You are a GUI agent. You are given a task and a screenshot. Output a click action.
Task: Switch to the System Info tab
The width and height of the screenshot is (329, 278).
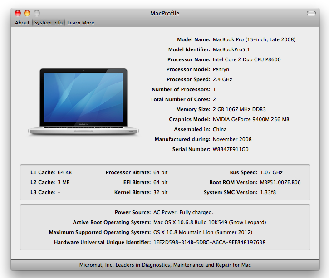click(49, 23)
